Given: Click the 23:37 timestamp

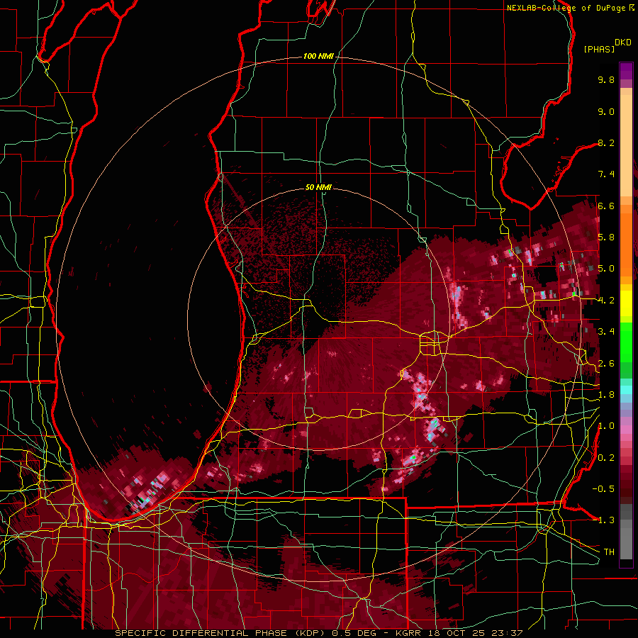Looking at the screenshot, I should coord(507,633).
